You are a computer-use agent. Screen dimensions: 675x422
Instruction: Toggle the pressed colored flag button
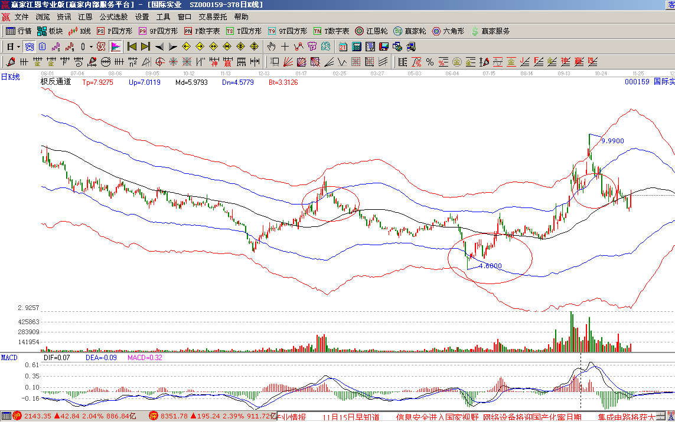coord(115,47)
